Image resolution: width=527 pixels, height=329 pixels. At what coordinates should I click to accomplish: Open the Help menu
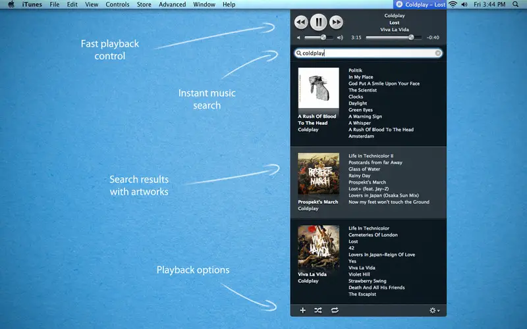(x=229, y=5)
